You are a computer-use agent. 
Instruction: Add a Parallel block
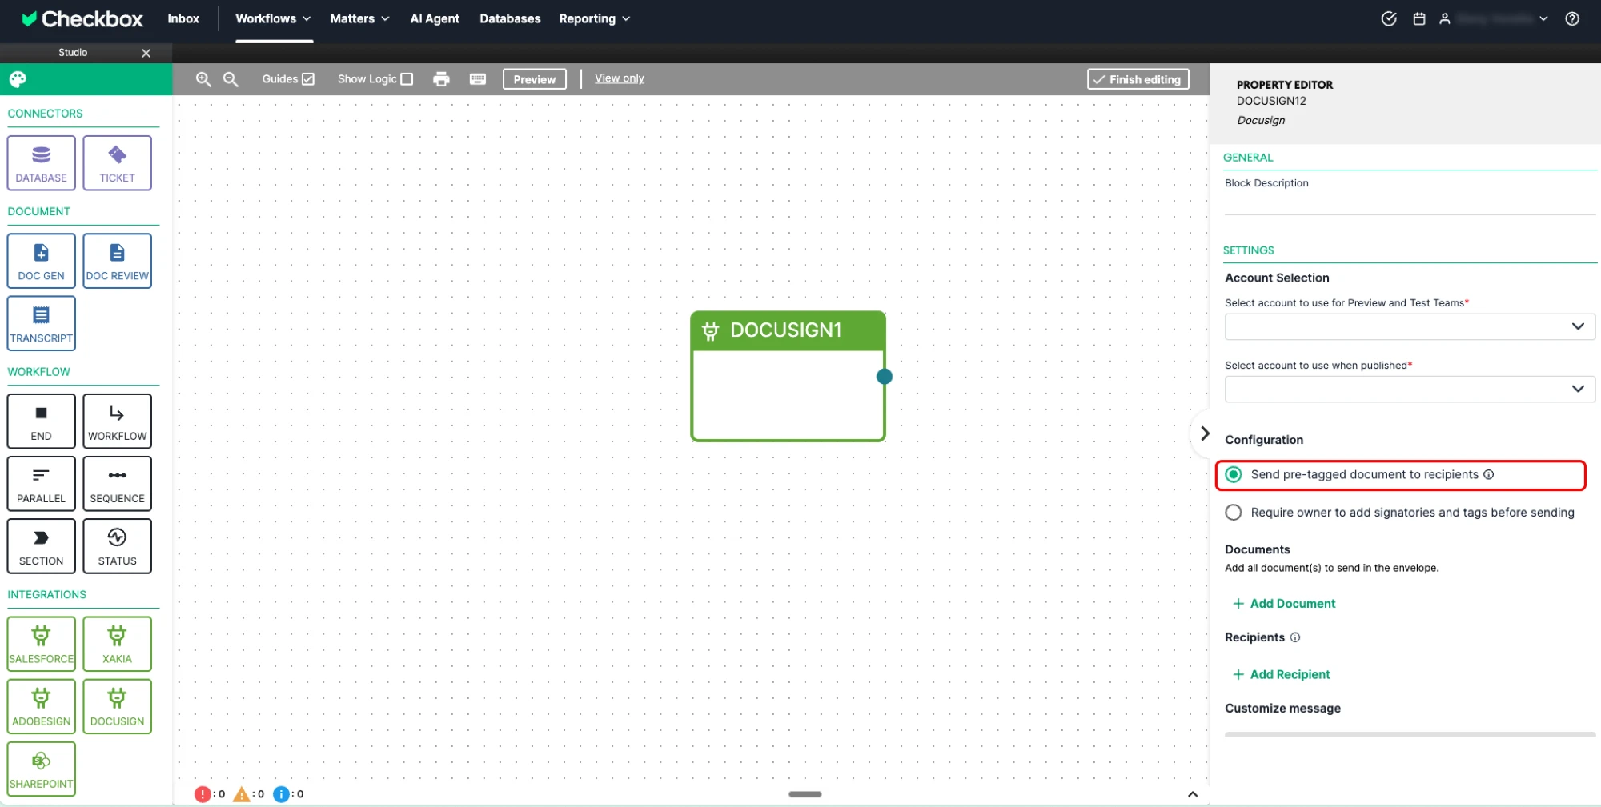coord(42,483)
